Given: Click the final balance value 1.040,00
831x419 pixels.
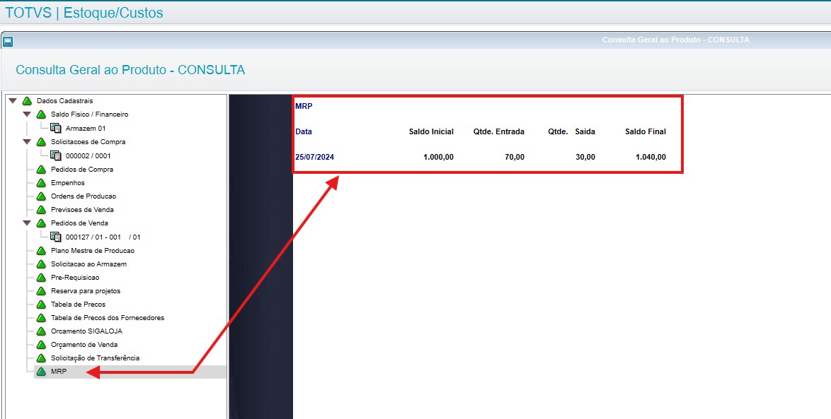Looking at the screenshot, I should 651,157.
